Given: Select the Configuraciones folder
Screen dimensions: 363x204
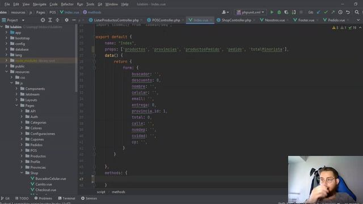Looking at the screenshot, I should point(43,134).
